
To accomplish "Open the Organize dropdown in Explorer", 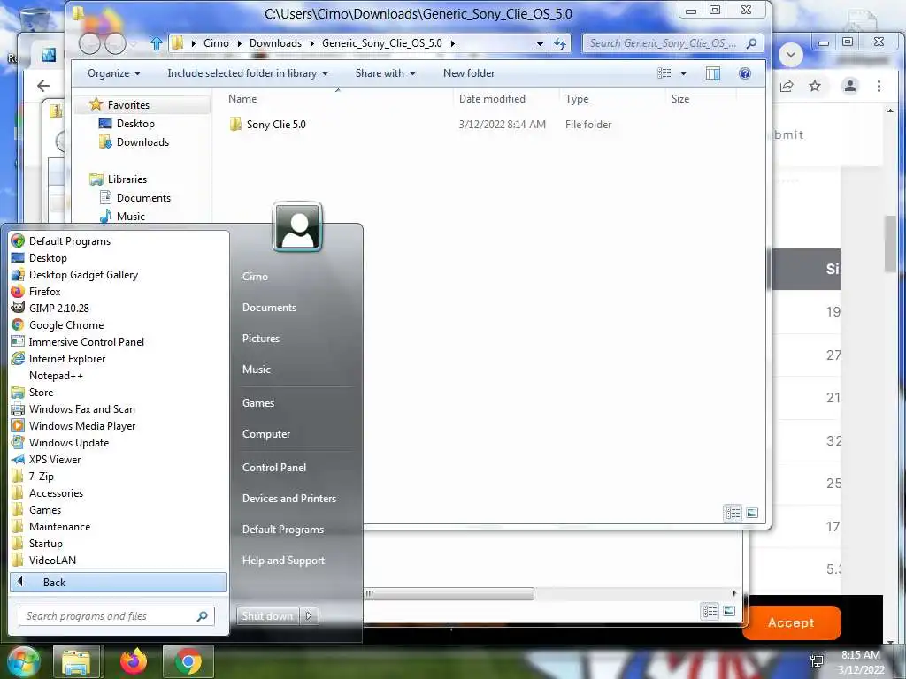I will [114, 73].
